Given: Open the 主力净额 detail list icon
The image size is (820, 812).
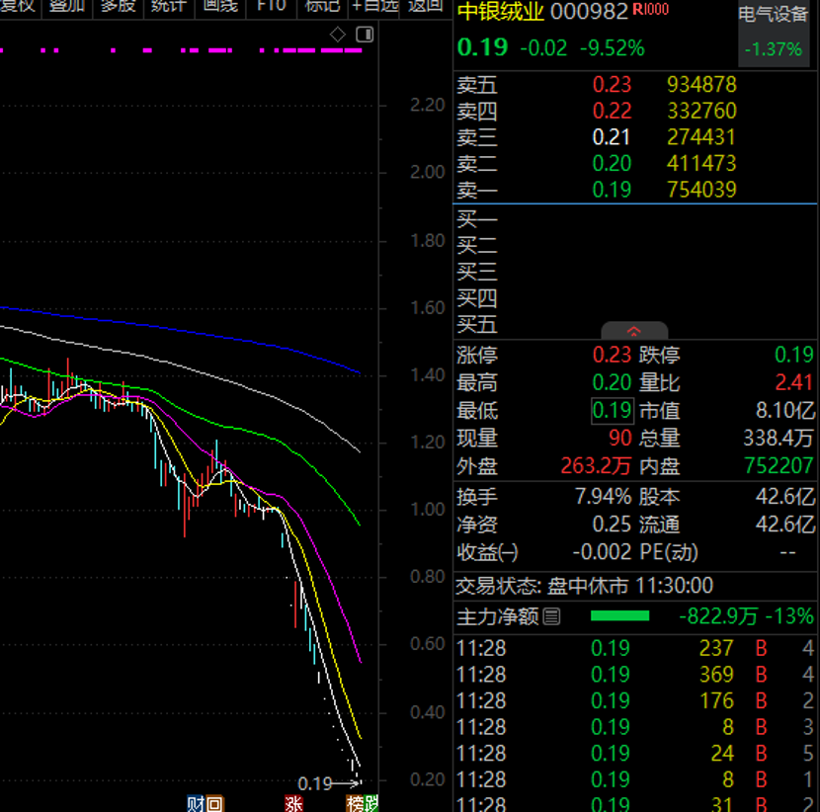Looking at the screenshot, I should click(551, 616).
